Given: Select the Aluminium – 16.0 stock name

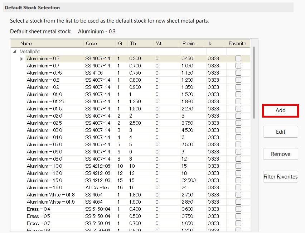Looking at the screenshot, I should coord(44,187).
